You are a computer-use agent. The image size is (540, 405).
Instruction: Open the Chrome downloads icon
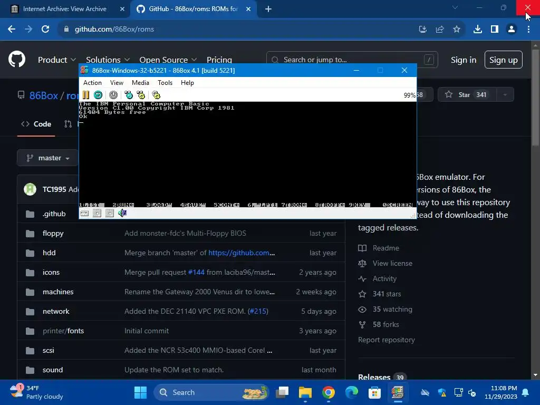[478, 30]
